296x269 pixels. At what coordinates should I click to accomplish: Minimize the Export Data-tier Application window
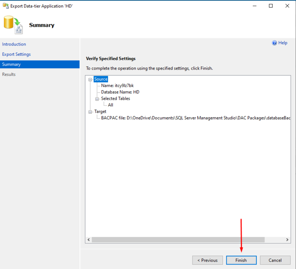click(254, 6)
